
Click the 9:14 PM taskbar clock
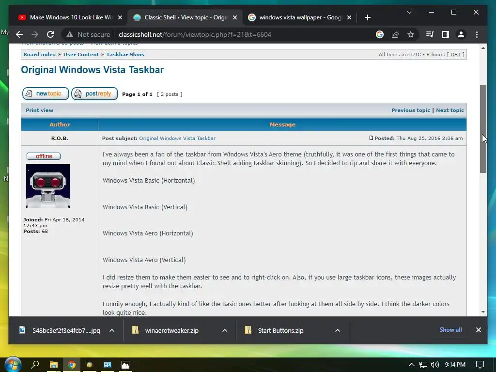(x=455, y=364)
